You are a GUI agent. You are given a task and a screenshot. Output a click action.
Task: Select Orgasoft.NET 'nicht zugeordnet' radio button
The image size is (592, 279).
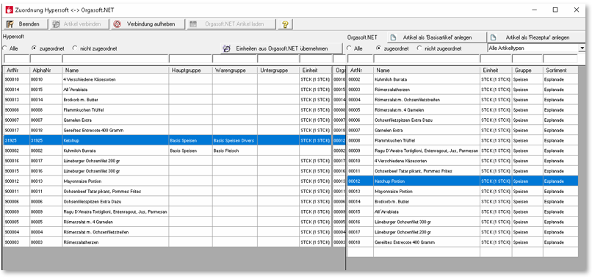(x=419, y=48)
